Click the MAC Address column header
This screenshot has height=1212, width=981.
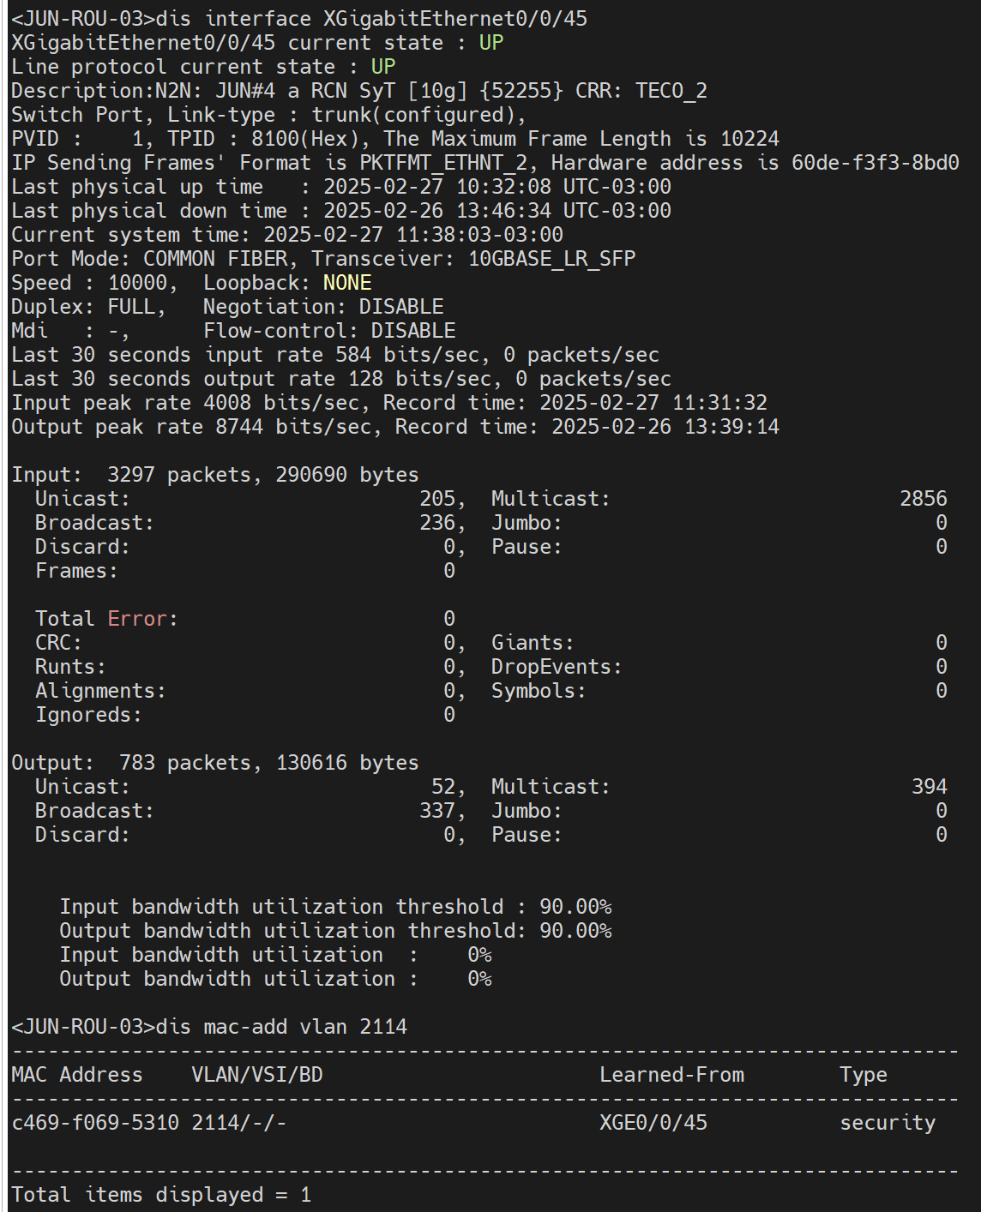point(77,1075)
